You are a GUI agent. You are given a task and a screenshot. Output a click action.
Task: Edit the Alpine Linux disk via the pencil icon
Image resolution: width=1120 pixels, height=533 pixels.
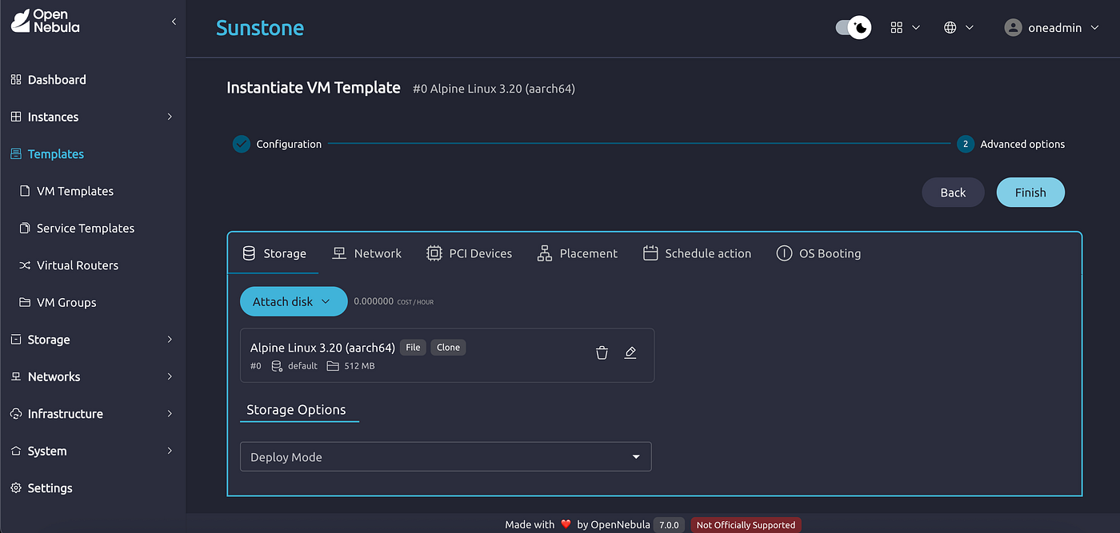(x=630, y=352)
